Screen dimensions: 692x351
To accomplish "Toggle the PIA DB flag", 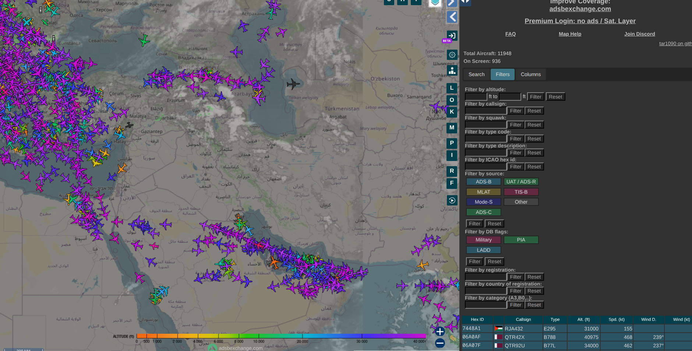I will (x=521, y=240).
